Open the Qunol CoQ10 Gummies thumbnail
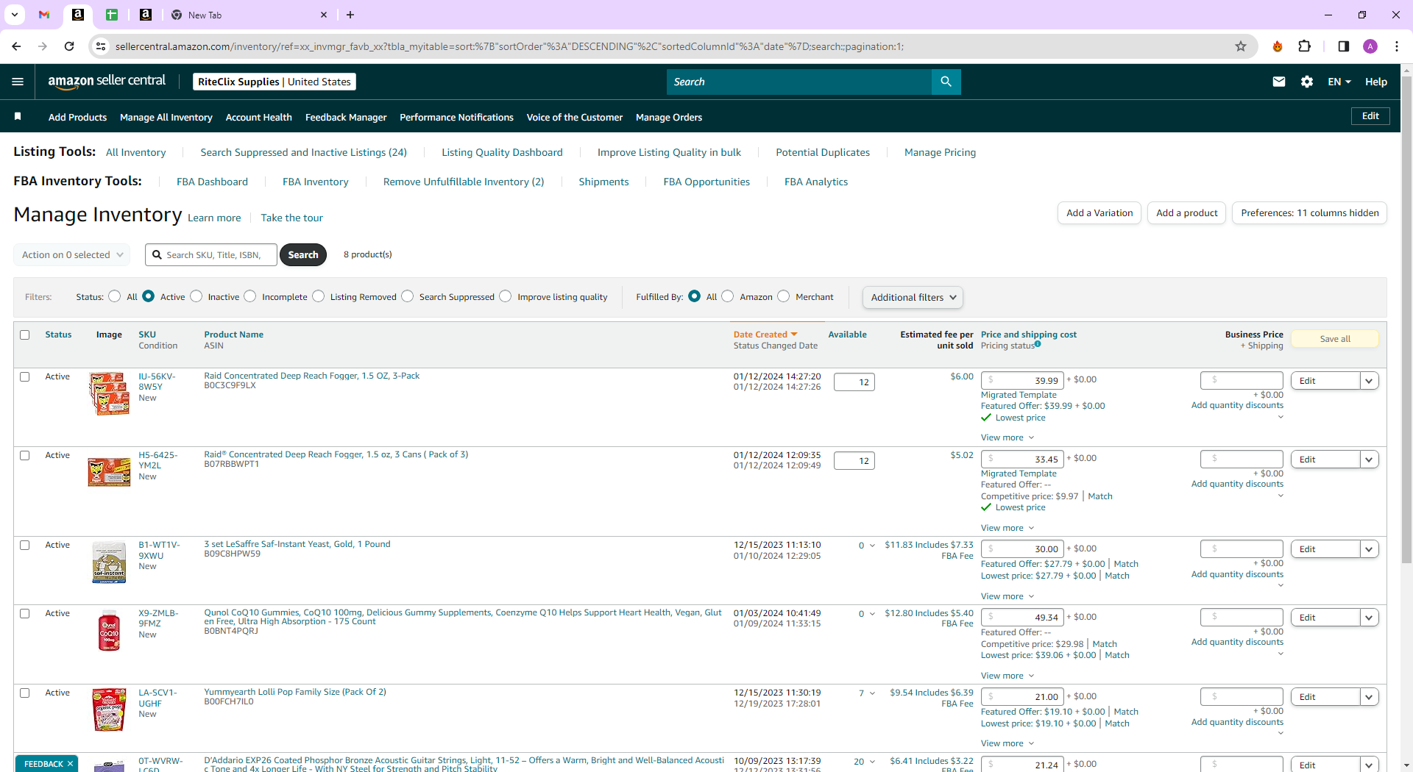 tap(109, 631)
